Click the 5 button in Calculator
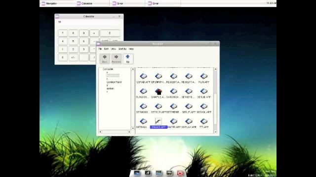This screenshot has height=177, width=316. click(73, 41)
